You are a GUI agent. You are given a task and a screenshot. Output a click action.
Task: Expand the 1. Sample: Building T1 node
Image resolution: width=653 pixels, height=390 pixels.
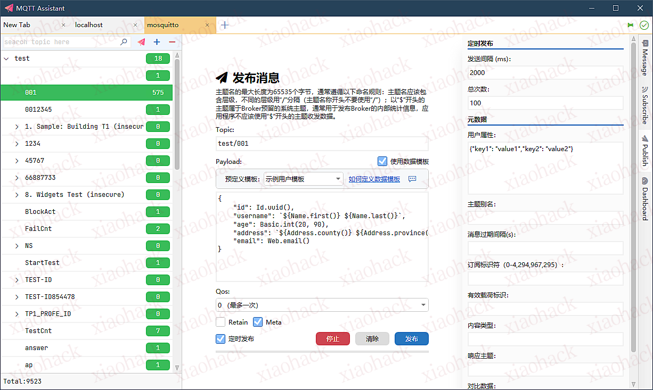(x=17, y=127)
